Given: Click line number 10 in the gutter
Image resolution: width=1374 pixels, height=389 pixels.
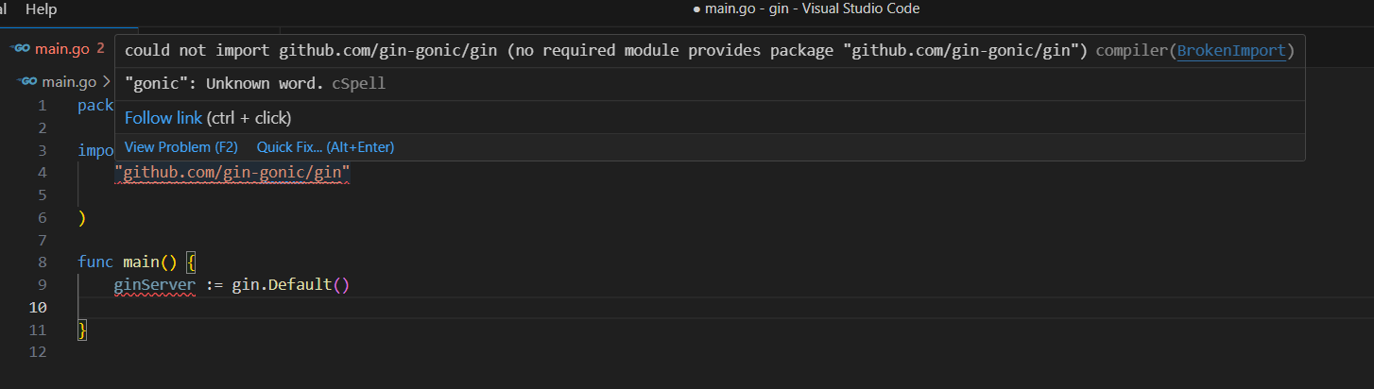Looking at the screenshot, I should point(38,308).
